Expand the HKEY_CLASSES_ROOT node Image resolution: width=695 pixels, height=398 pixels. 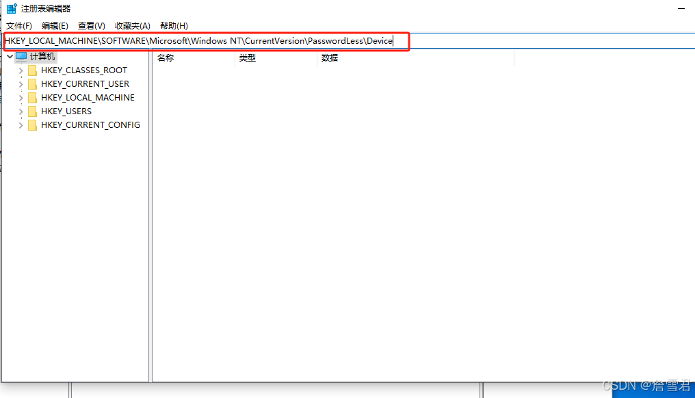point(21,70)
